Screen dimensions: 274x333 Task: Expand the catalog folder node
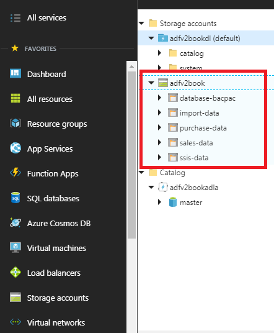click(160, 53)
